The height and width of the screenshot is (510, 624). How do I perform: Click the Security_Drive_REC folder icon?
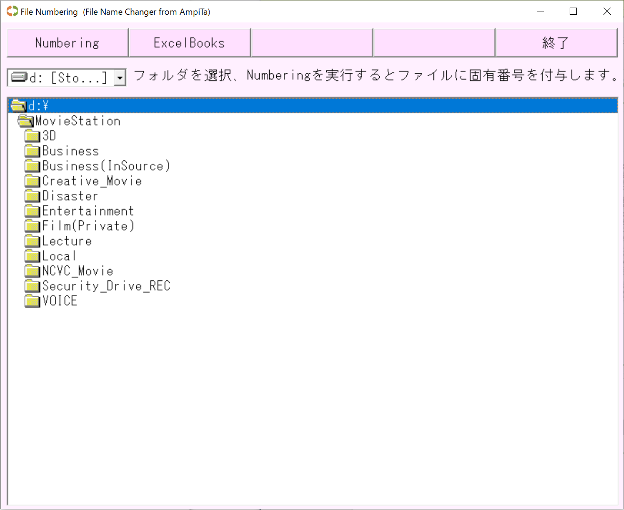click(32, 286)
